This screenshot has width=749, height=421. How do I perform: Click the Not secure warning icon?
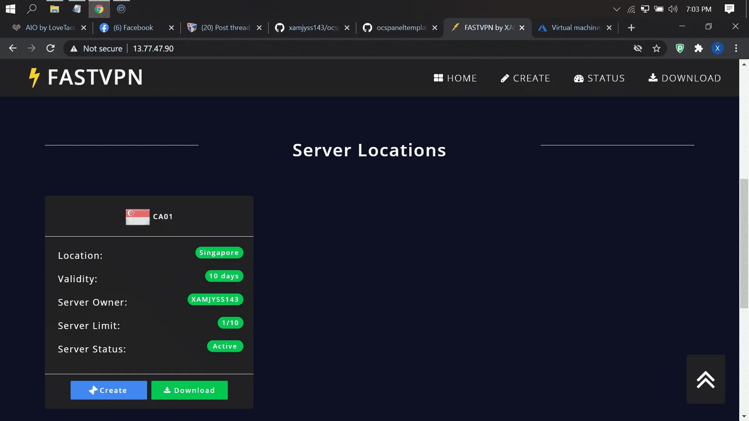tap(74, 48)
